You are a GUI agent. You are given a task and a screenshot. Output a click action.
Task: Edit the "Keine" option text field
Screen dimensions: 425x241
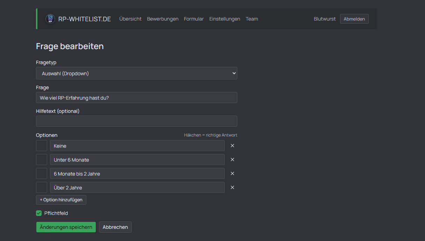[137, 146]
